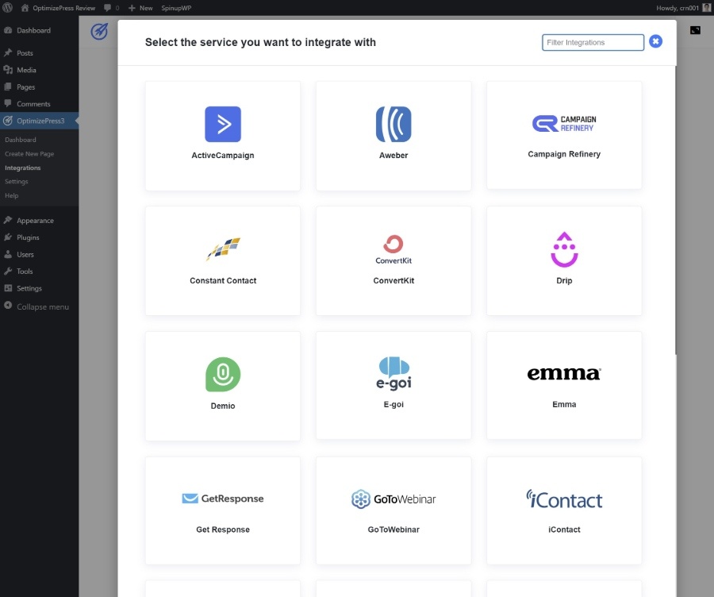Image resolution: width=714 pixels, height=597 pixels.
Task: Select the Drip logo icon
Action: (x=564, y=249)
